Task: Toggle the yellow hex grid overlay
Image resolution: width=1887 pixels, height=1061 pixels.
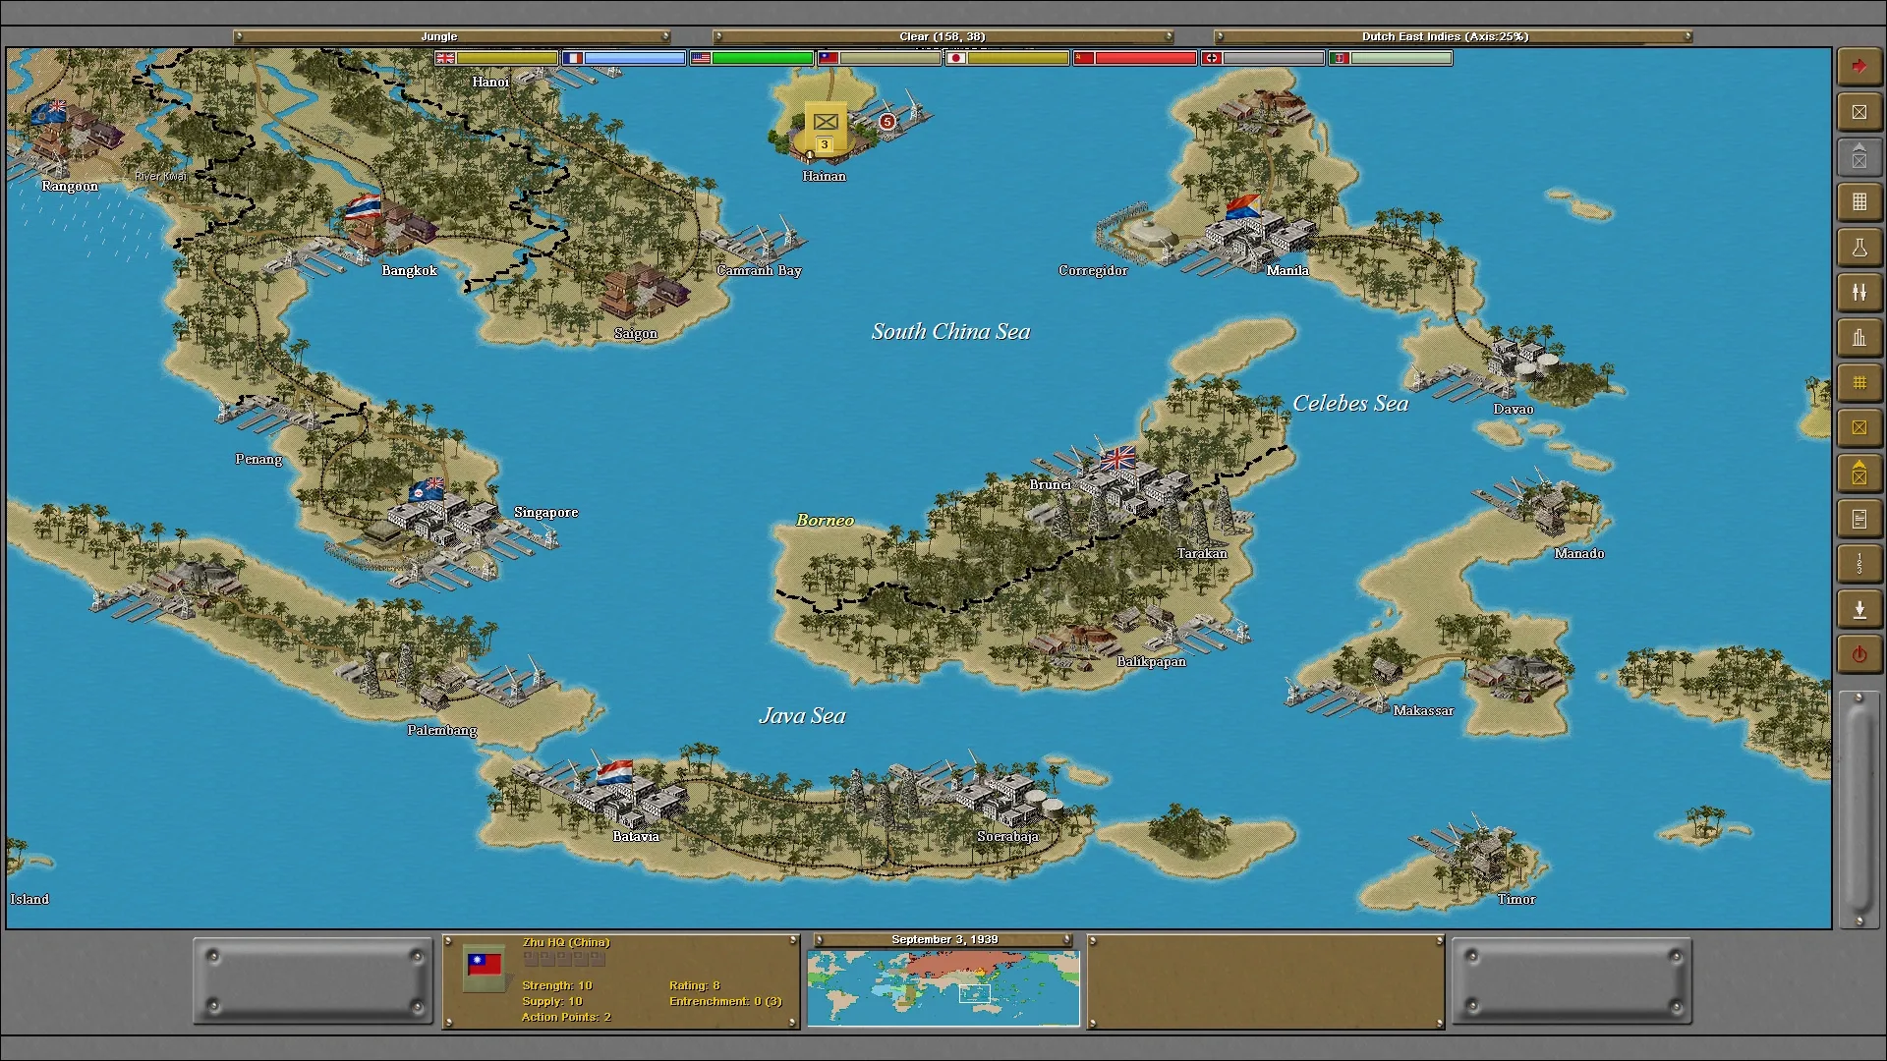Action: pos(1858,383)
